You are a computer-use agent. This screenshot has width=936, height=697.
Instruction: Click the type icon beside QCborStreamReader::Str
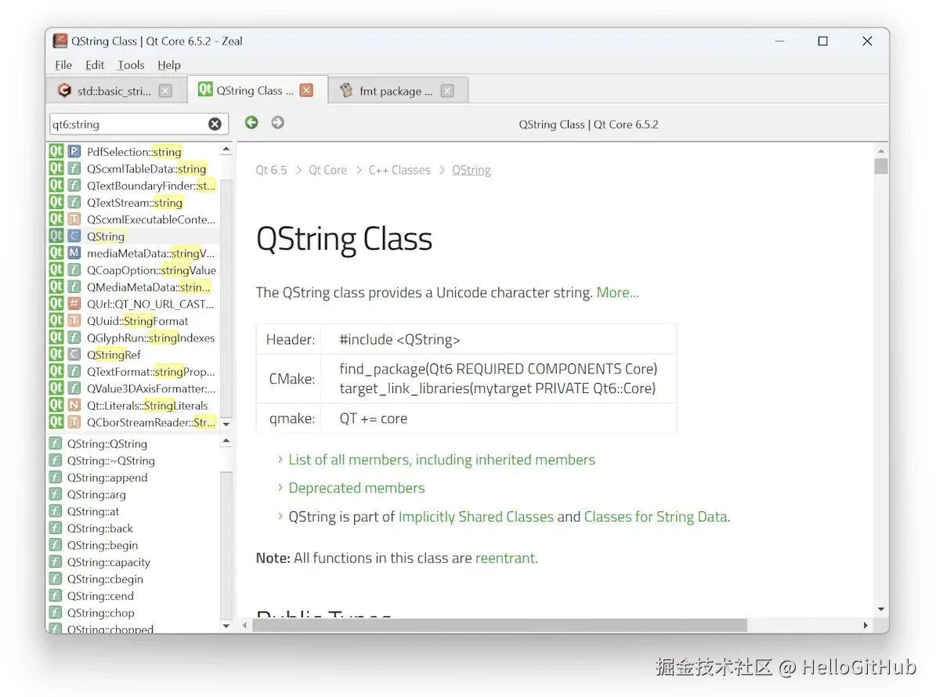tap(74, 422)
